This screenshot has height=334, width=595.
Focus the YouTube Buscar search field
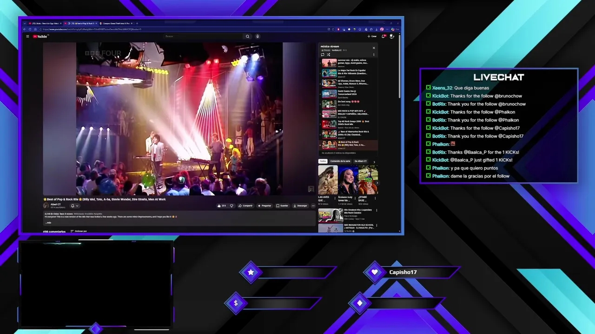(x=203, y=36)
